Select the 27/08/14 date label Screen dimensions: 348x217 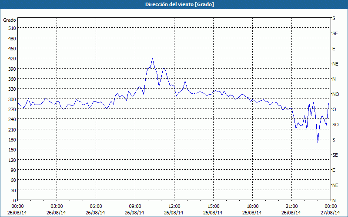click(x=330, y=213)
